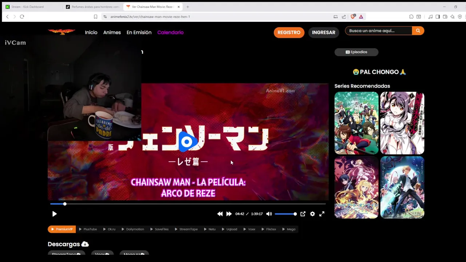Select the FileSex server
This screenshot has width=466, height=262.
268,229
